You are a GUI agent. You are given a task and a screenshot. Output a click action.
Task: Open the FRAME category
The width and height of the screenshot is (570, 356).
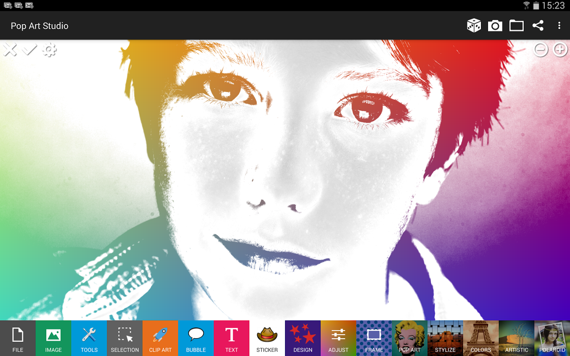coord(374,338)
